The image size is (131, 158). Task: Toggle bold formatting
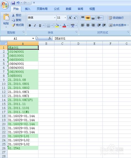(30, 25)
